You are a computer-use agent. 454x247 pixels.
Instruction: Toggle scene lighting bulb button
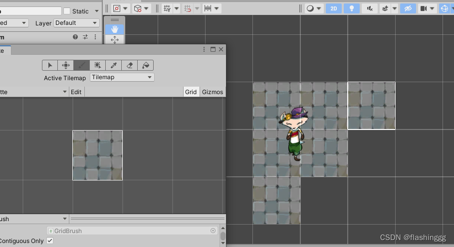pos(352,8)
